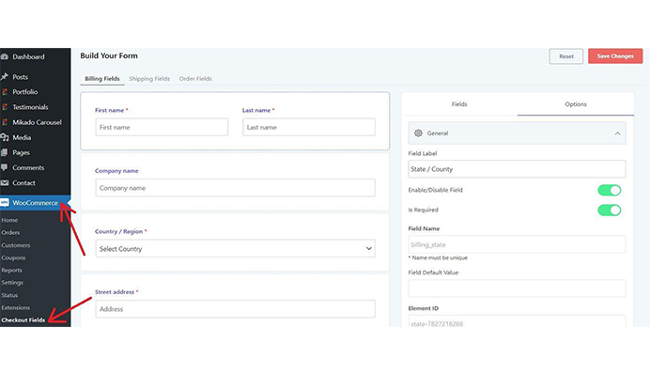Click the Contact envelope icon
The height and width of the screenshot is (375, 650).
click(5, 183)
